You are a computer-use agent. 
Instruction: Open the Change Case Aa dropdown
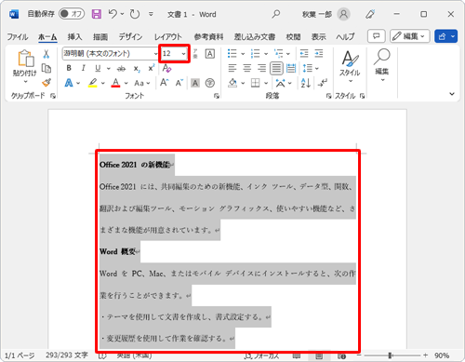coord(142,83)
